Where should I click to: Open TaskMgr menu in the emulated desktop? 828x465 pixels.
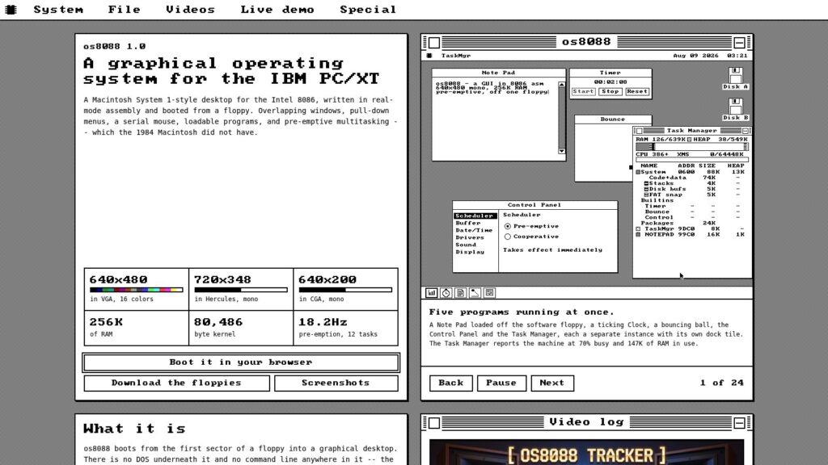pyautogui.click(x=456, y=56)
